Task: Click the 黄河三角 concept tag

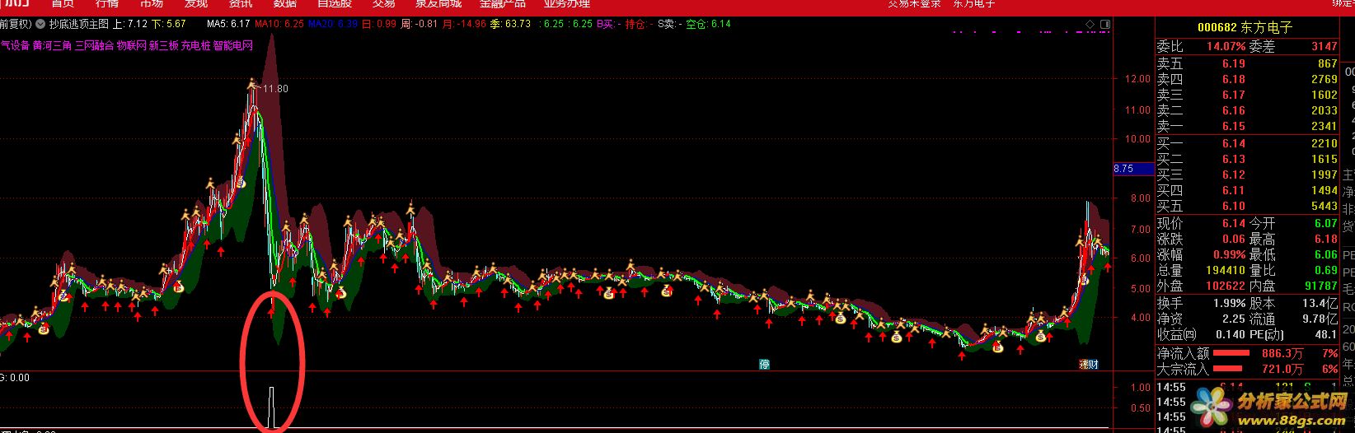Action: coord(52,45)
